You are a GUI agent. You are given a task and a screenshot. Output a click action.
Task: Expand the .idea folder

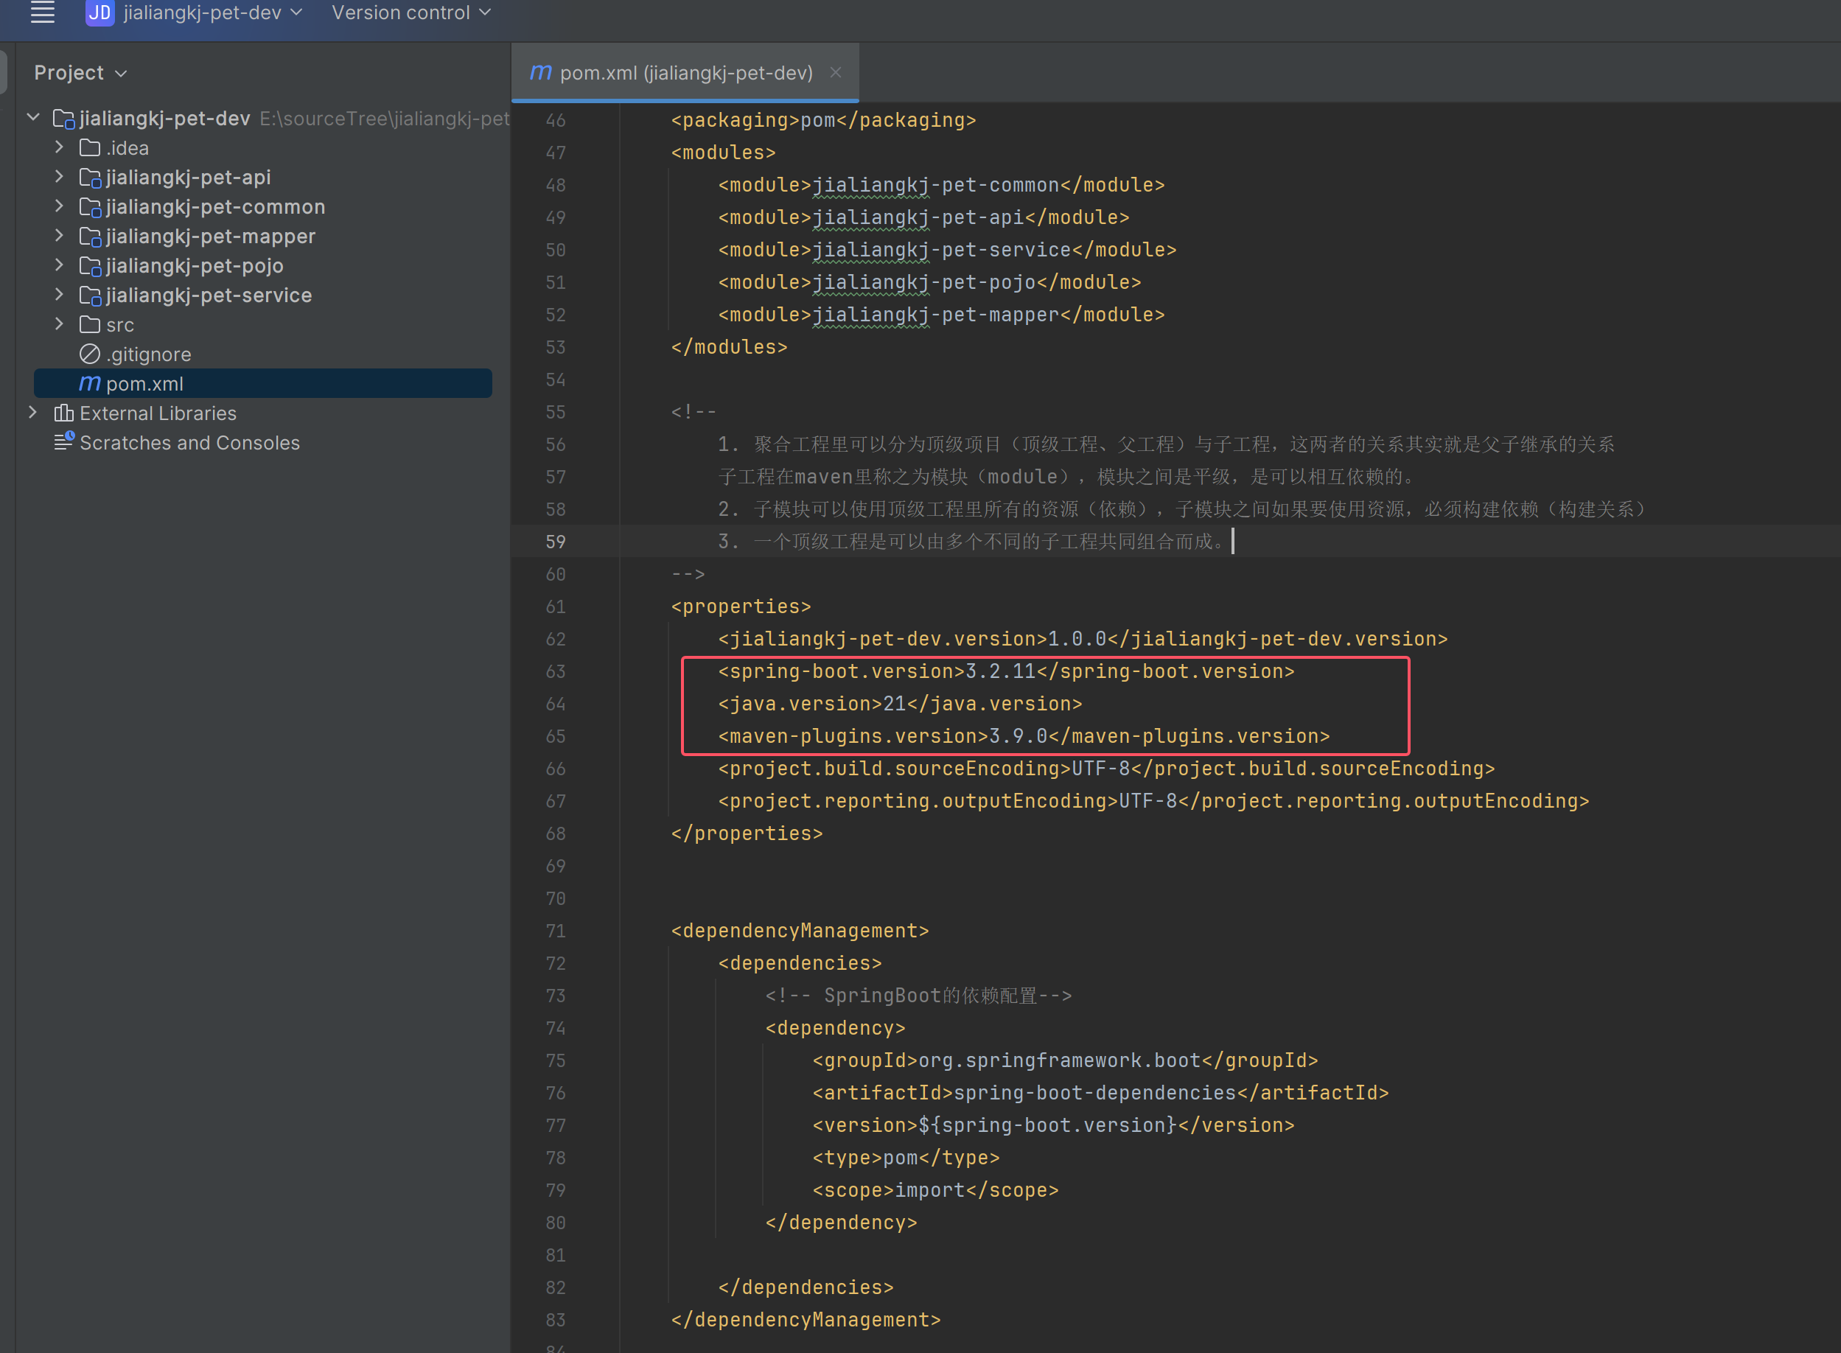59,147
